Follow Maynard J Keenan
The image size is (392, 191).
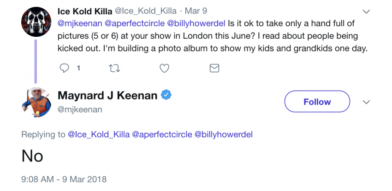(x=317, y=102)
